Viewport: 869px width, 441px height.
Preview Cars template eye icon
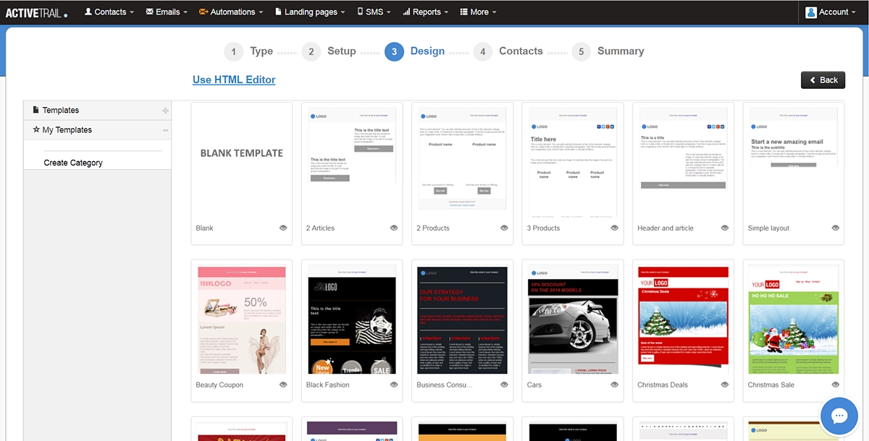(x=614, y=385)
